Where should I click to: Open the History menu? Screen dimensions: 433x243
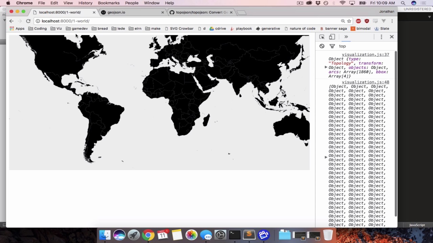[x=85, y=3]
